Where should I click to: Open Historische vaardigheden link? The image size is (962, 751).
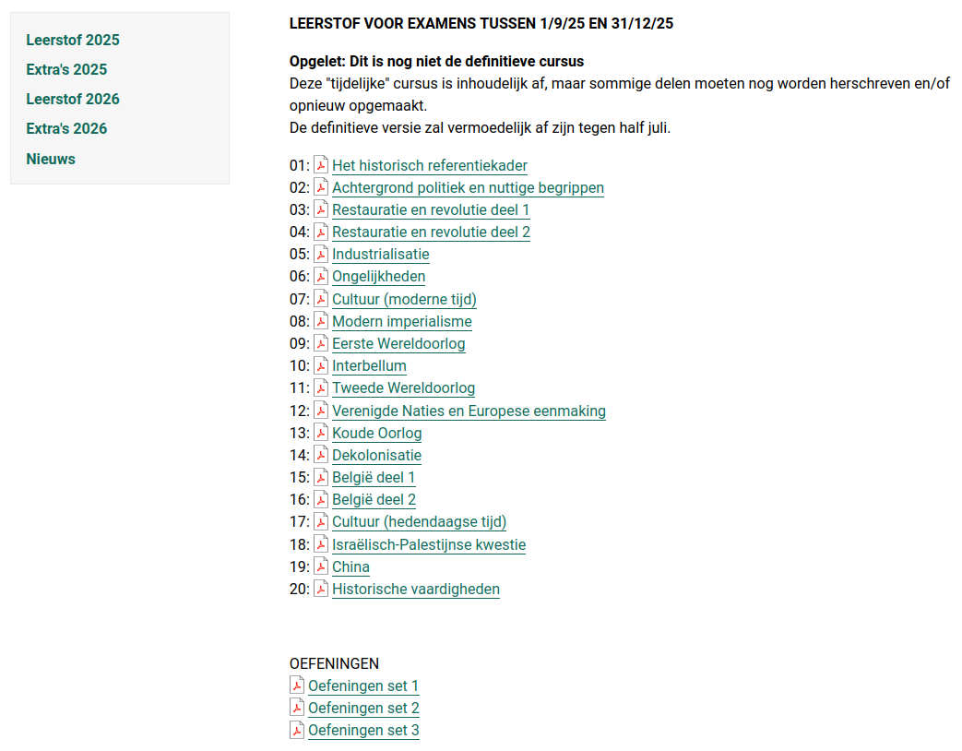click(416, 589)
